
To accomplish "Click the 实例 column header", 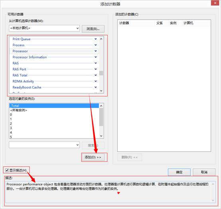I will [175, 23].
